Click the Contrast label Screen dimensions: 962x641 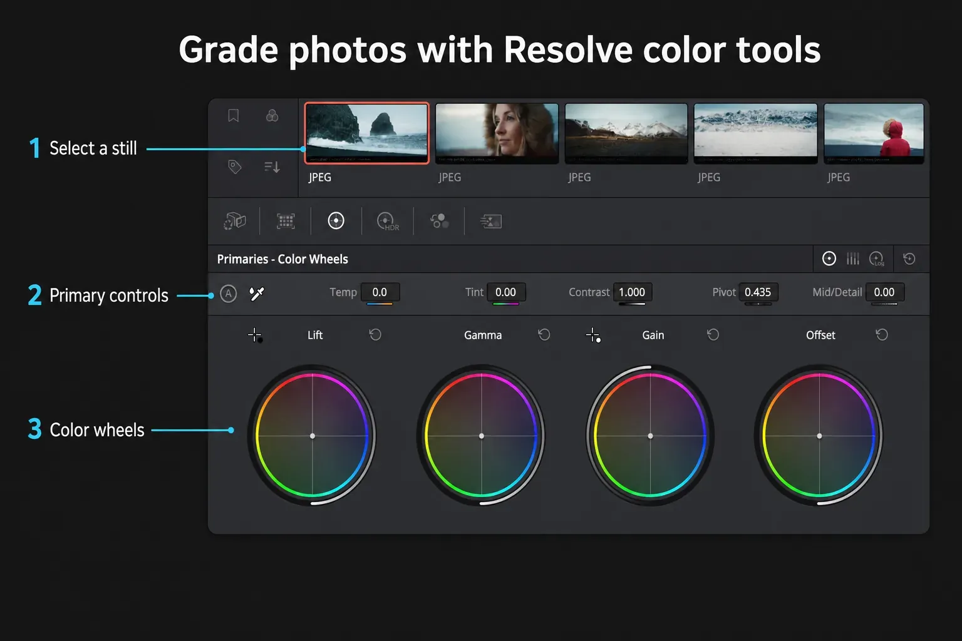click(589, 292)
